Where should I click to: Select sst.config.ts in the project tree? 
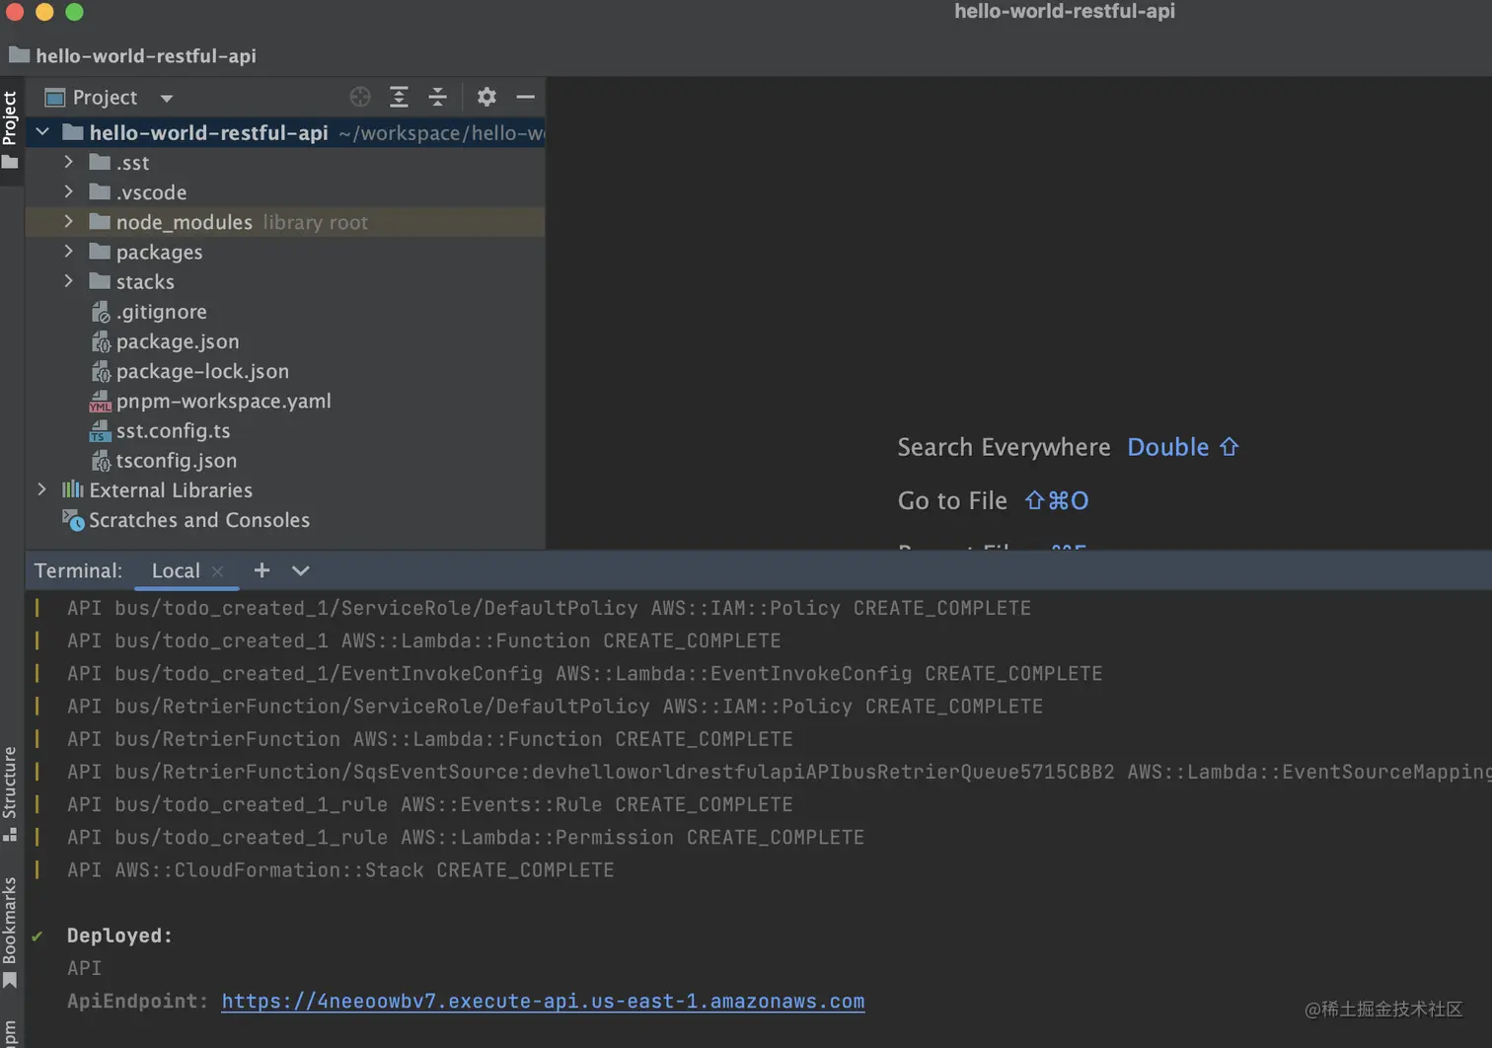173,430
